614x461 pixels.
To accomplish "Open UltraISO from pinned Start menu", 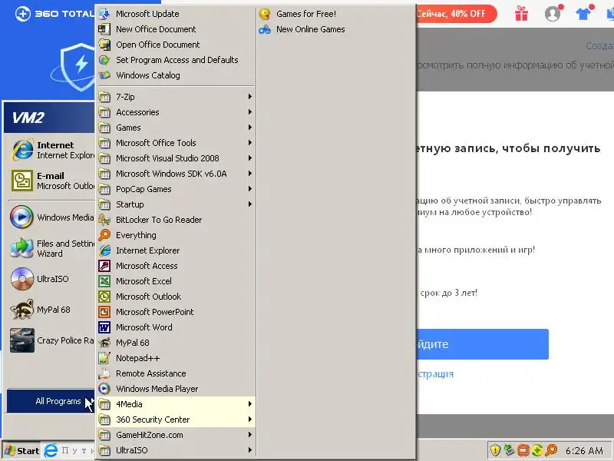I will (50, 279).
